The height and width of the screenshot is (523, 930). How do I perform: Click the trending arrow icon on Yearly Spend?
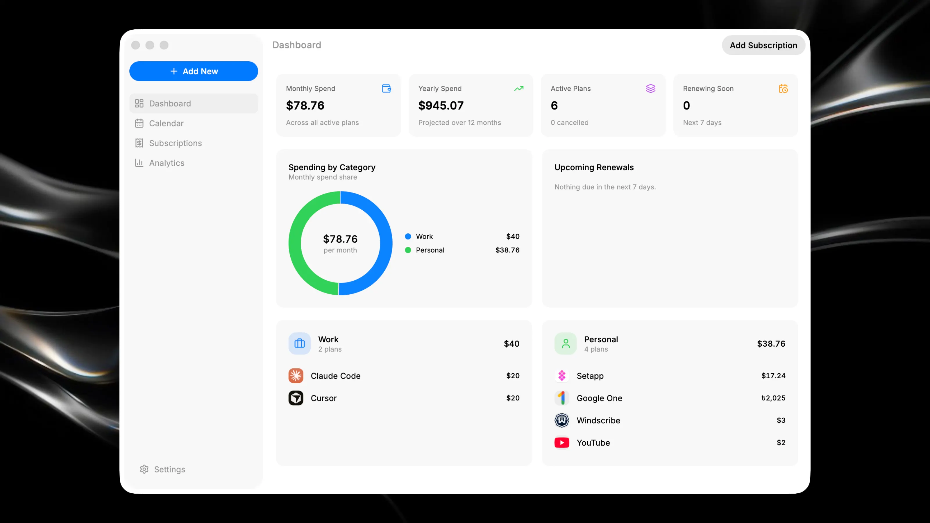tap(519, 88)
